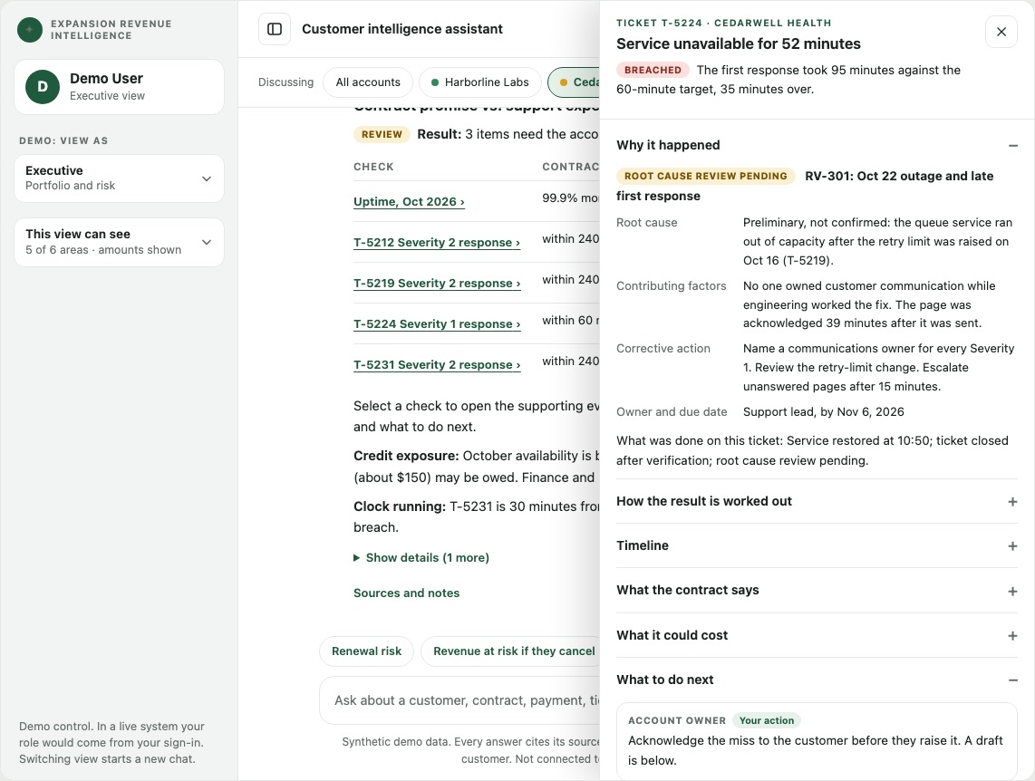Open T-5224 Severity 1 response check

click(437, 324)
